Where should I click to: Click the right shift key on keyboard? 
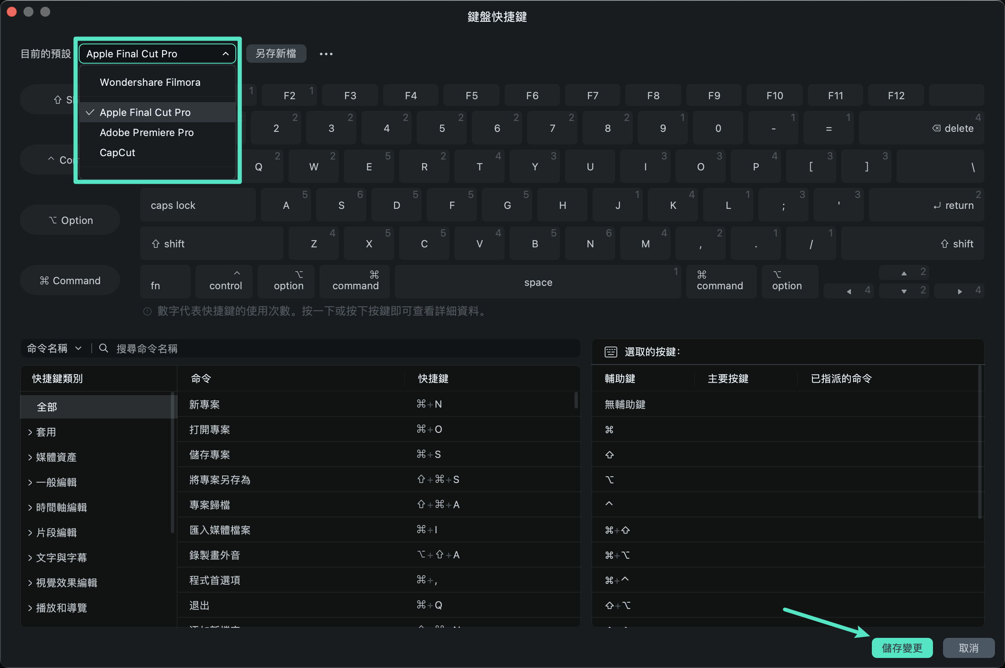(912, 243)
